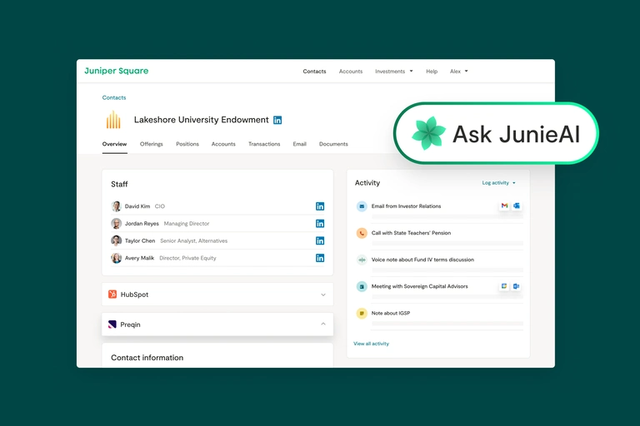Screen dimensions: 640x426
Task: Click View all activity link
Action: click(x=371, y=344)
